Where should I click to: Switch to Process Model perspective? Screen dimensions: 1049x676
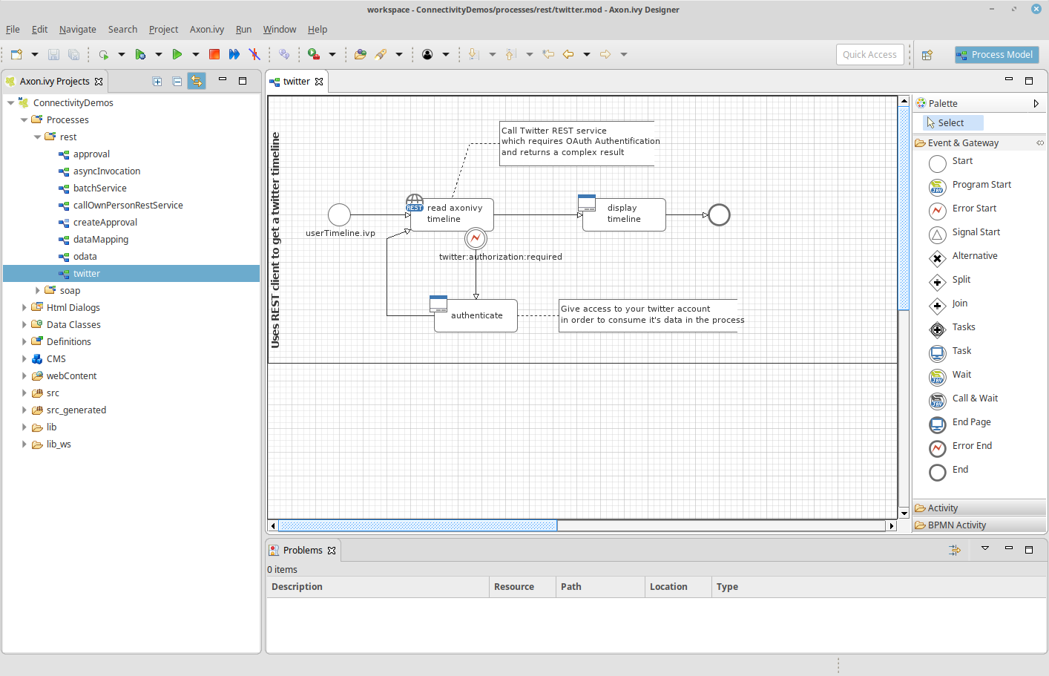996,55
